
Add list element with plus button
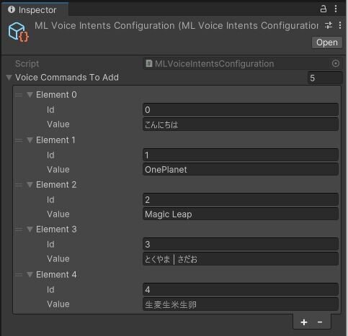click(304, 322)
